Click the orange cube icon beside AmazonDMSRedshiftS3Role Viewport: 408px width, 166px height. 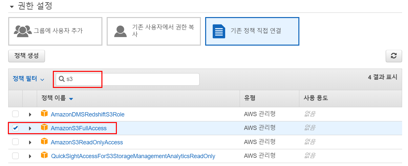pos(44,114)
